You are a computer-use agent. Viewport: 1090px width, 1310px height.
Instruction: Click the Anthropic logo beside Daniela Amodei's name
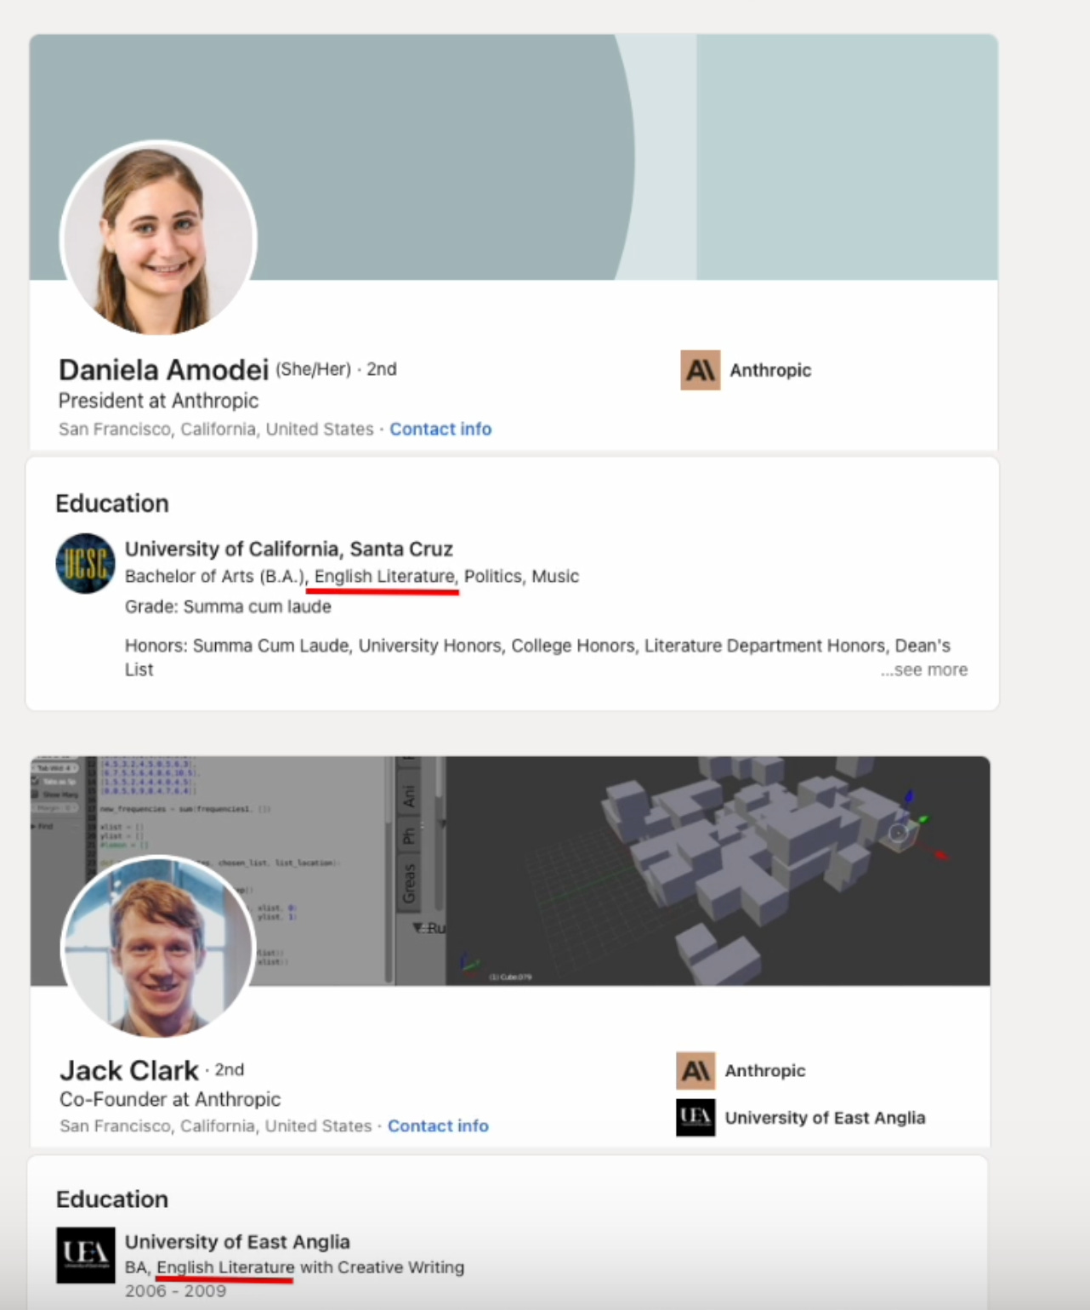coord(701,370)
